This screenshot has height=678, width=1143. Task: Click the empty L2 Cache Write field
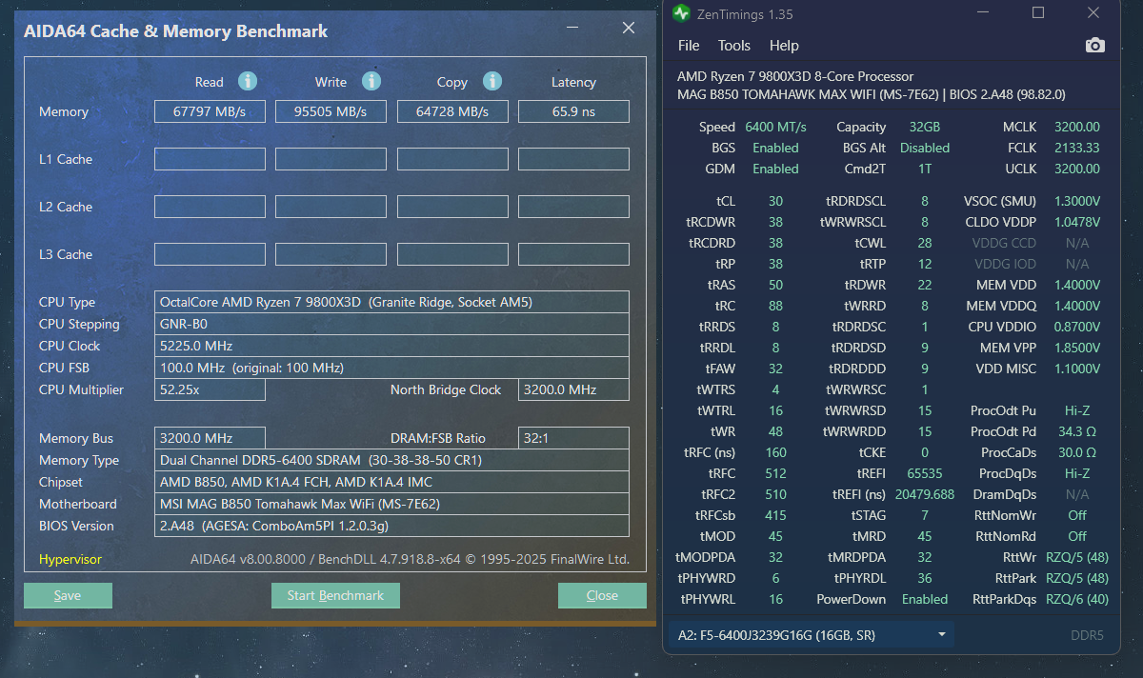pos(331,207)
